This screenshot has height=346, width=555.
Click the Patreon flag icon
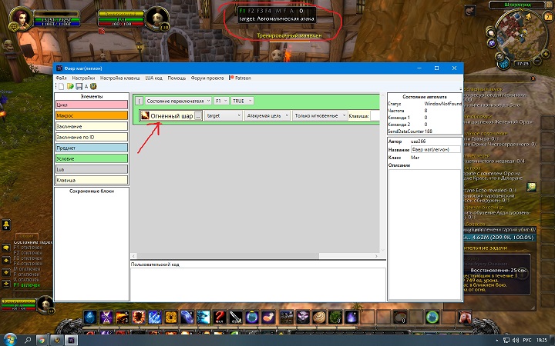(x=230, y=78)
